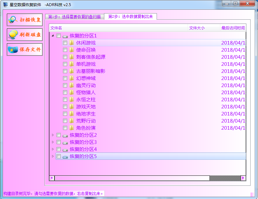Click the folder icon of 古墓丽影暗影
Viewport: 258px width, 199px height.
tap(71, 71)
